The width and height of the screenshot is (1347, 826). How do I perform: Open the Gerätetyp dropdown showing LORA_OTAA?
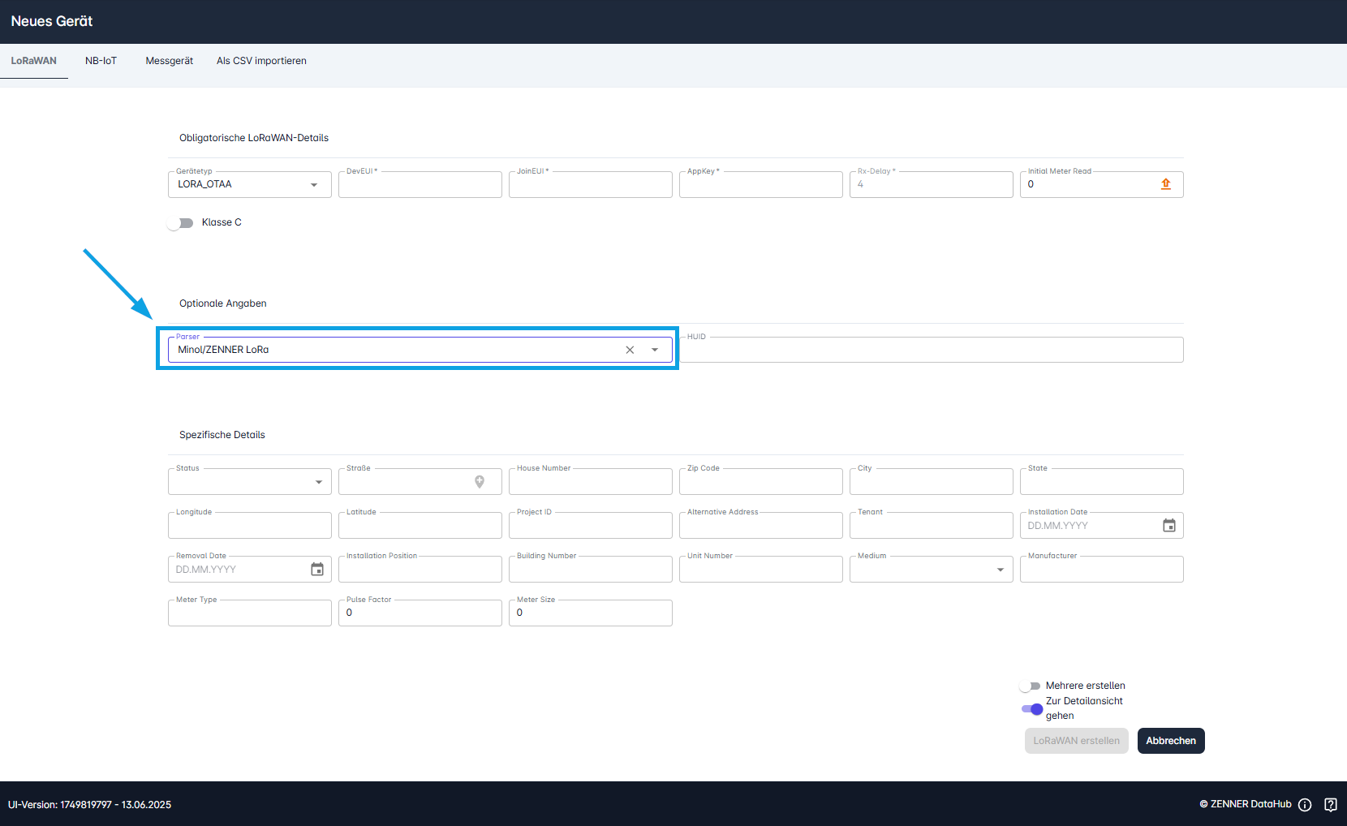coord(313,185)
